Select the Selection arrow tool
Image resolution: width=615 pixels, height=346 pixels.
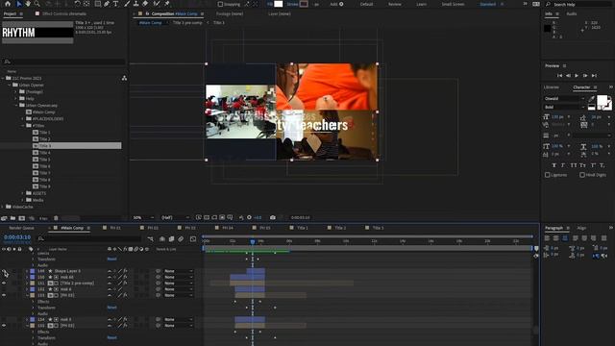(x=19, y=4)
